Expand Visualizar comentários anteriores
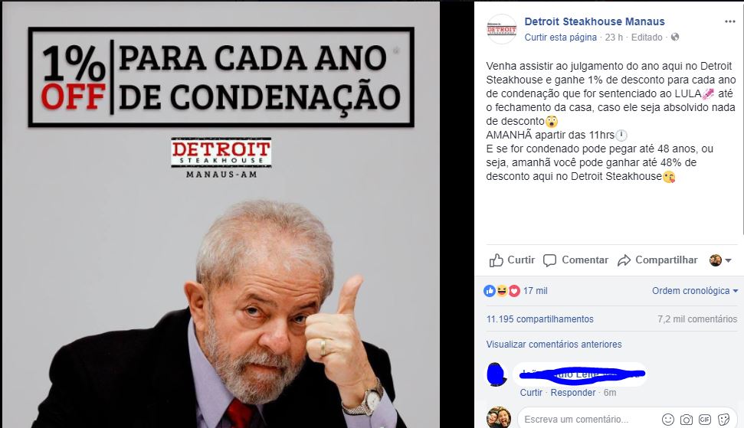The width and height of the screenshot is (744, 428). click(554, 344)
